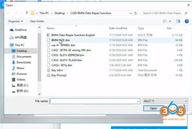Click the Forward navigation arrow
The image size is (192, 129).
(x=16, y=13)
